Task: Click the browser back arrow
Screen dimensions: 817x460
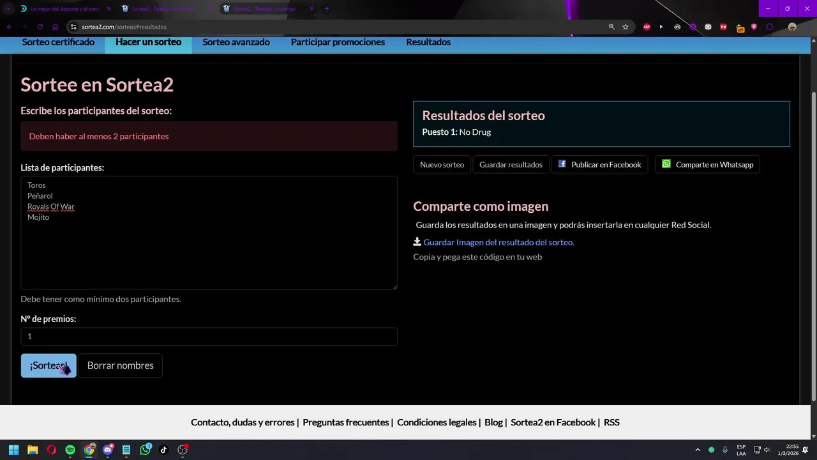Action: click(x=9, y=27)
